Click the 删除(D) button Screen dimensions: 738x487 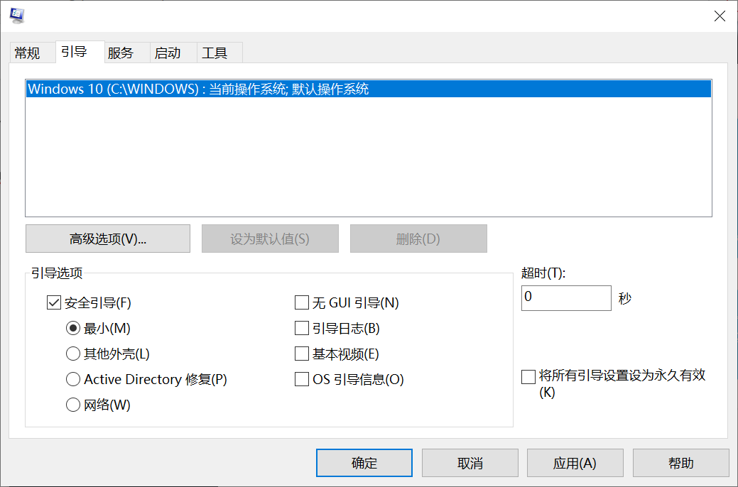click(418, 239)
